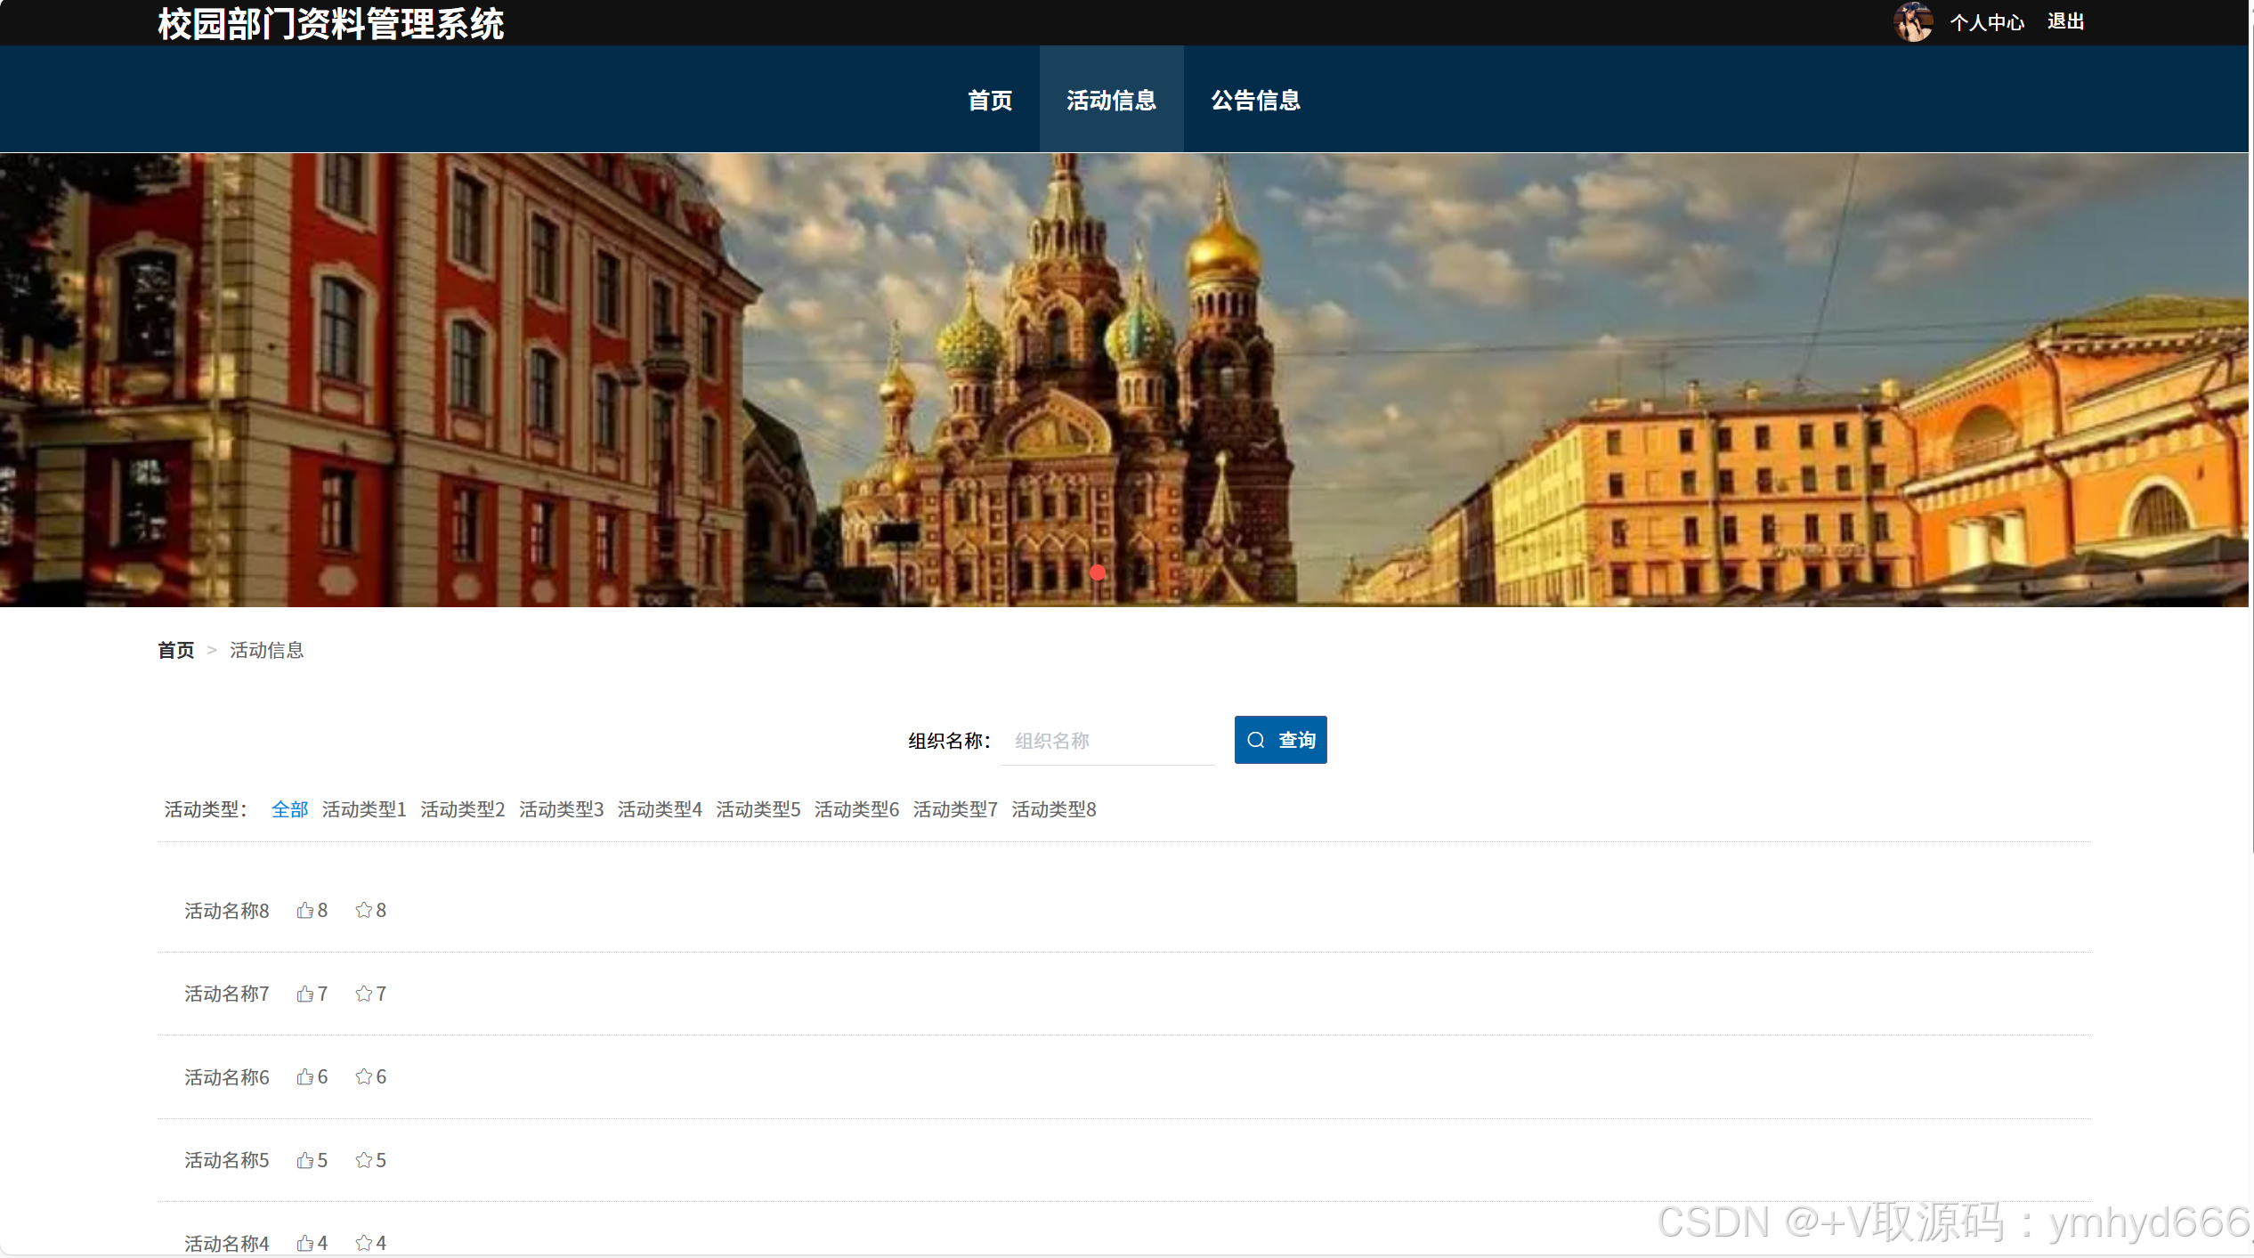Star the 活动名称6 activity
Image resolution: width=2254 pixels, height=1258 pixels.
click(363, 1076)
